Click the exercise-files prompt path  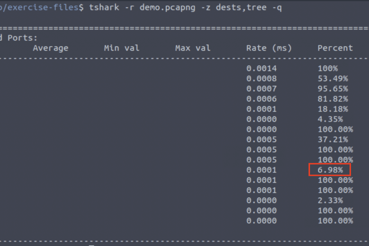pyautogui.click(x=40, y=7)
